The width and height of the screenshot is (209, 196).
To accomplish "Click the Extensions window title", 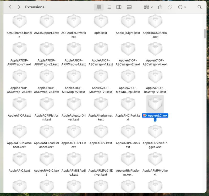I will [x=35, y=7].
